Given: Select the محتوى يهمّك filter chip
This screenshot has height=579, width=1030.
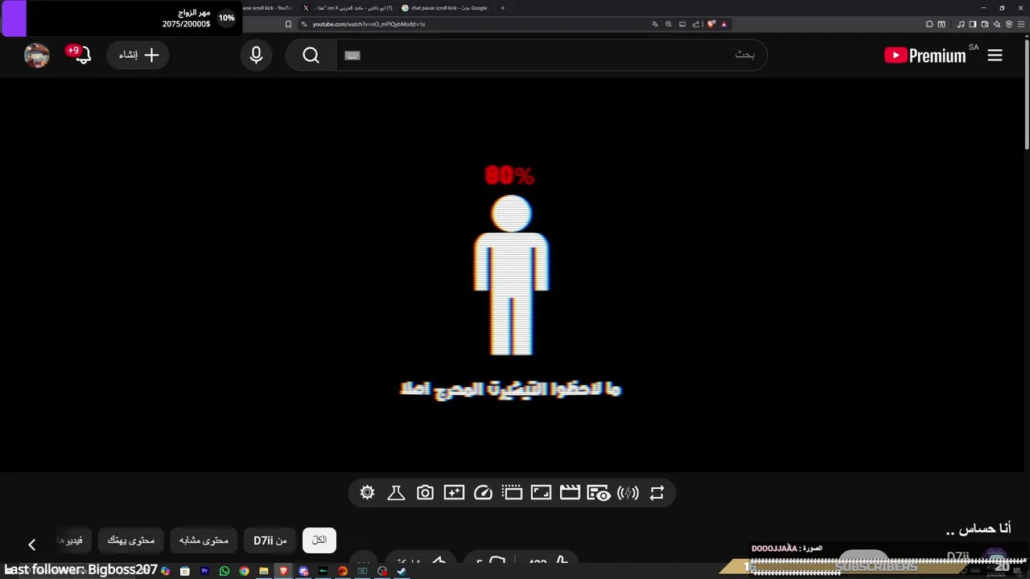Looking at the screenshot, I should [x=131, y=540].
